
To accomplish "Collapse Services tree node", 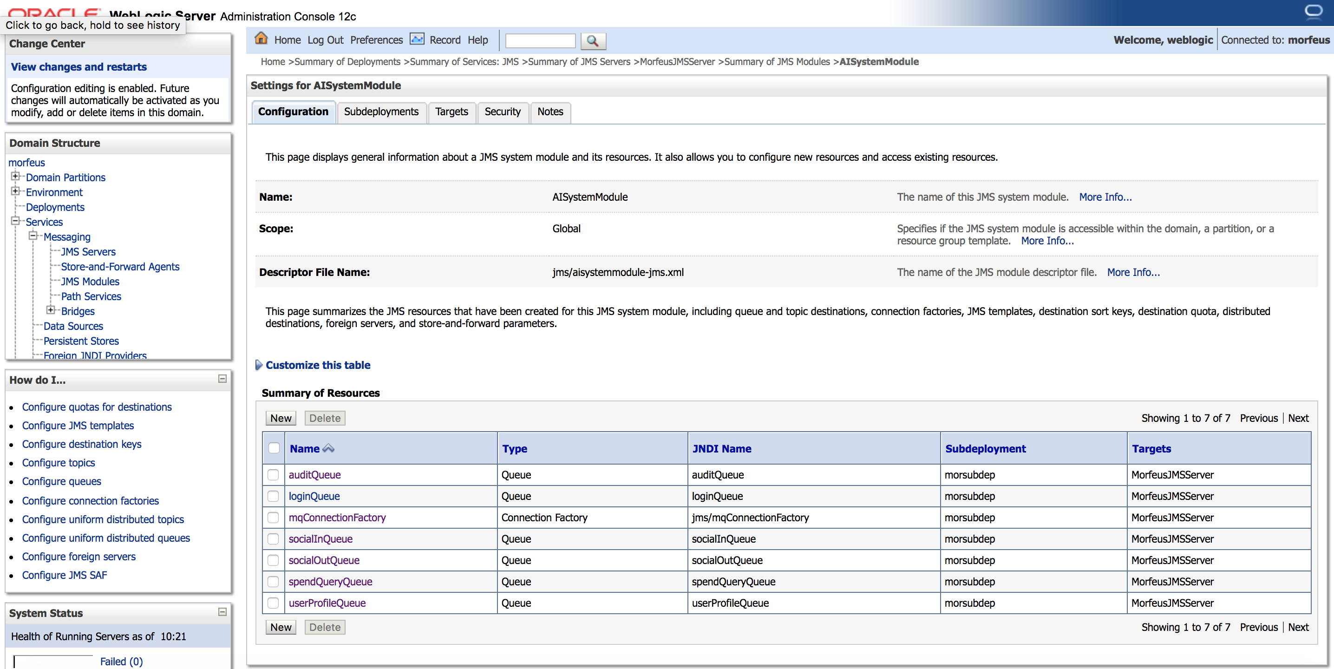I will (x=15, y=221).
